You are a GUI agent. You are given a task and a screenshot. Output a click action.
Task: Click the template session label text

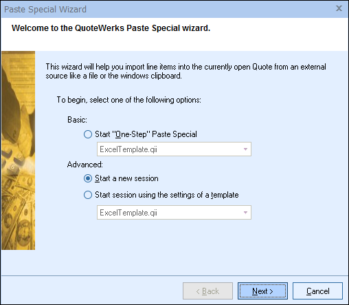167,195
